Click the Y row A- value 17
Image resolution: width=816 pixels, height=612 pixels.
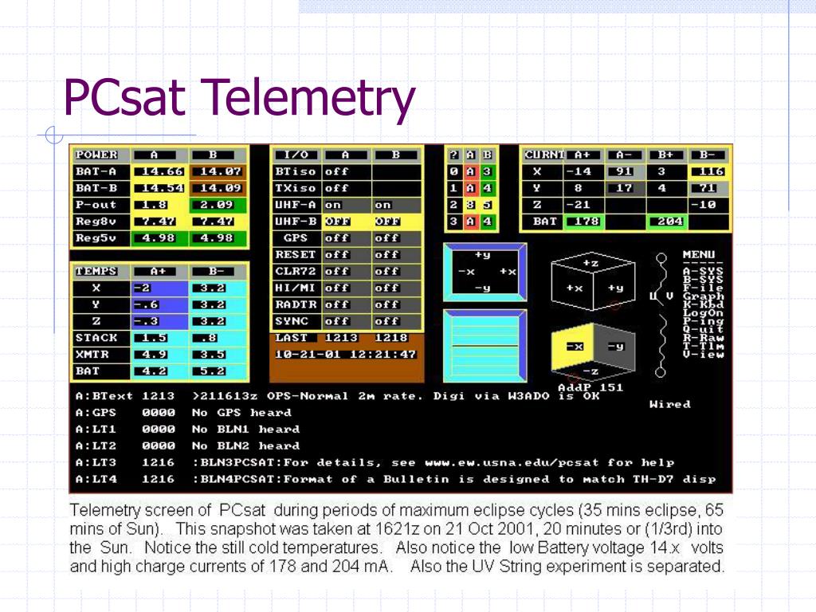[x=625, y=188]
